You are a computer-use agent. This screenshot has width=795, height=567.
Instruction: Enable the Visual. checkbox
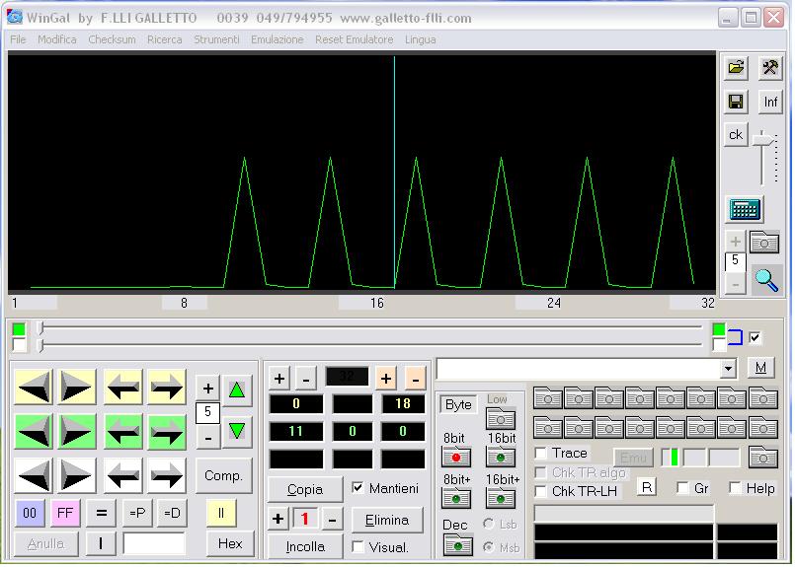point(358,546)
